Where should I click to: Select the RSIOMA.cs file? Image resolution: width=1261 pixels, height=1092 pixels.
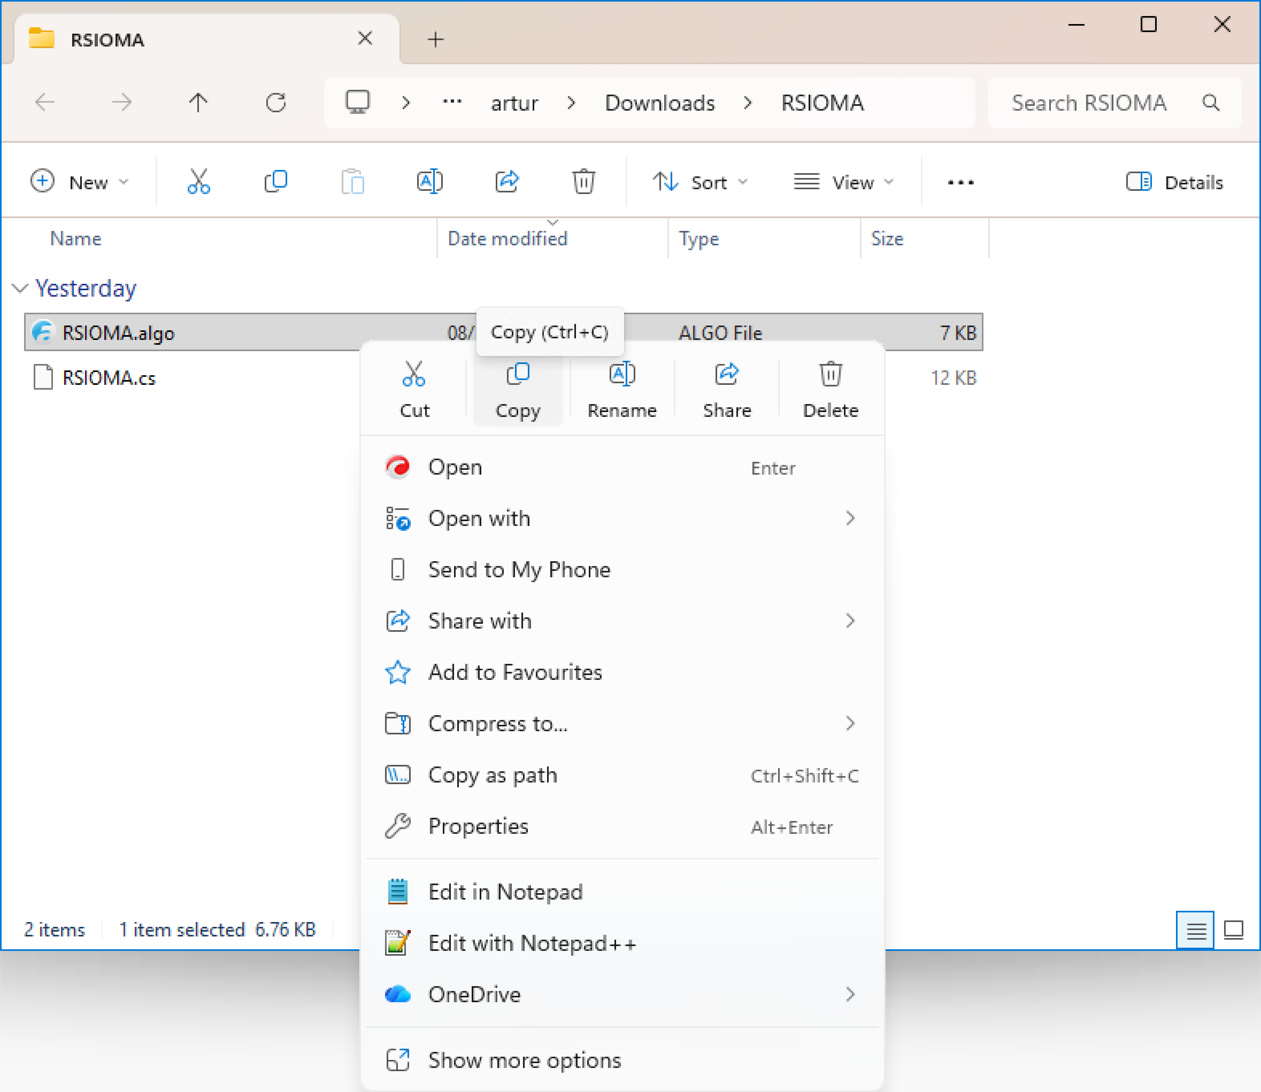click(x=109, y=378)
